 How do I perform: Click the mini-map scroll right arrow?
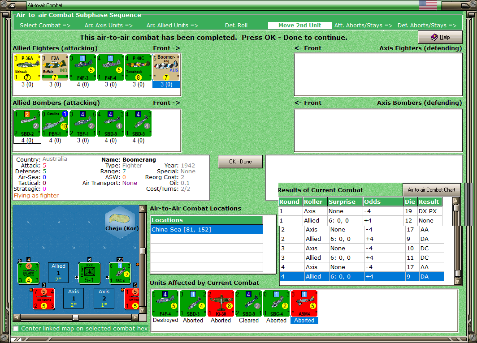point(135,317)
